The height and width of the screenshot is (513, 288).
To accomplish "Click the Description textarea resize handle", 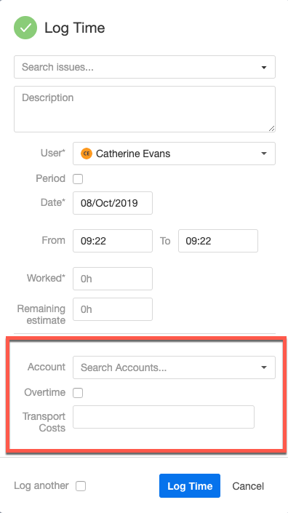I will coord(272,129).
